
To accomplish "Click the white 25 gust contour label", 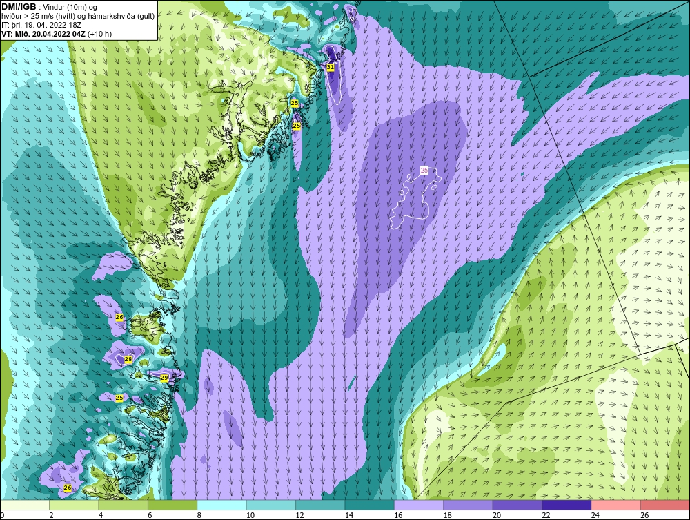I will (x=424, y=170).
